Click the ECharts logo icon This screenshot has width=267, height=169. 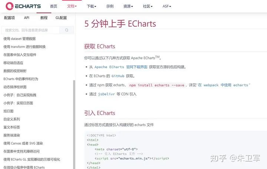[x=10, y=6]
